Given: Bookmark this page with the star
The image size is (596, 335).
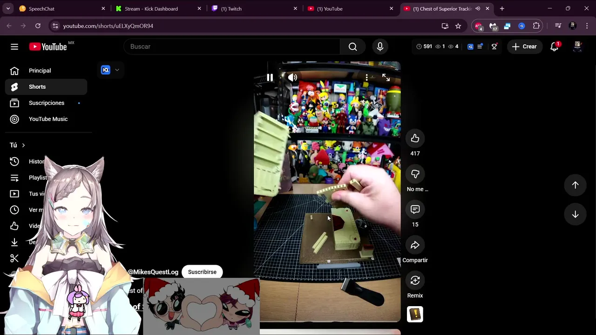Looking at the screenshot, I should [x=458, y=26].
